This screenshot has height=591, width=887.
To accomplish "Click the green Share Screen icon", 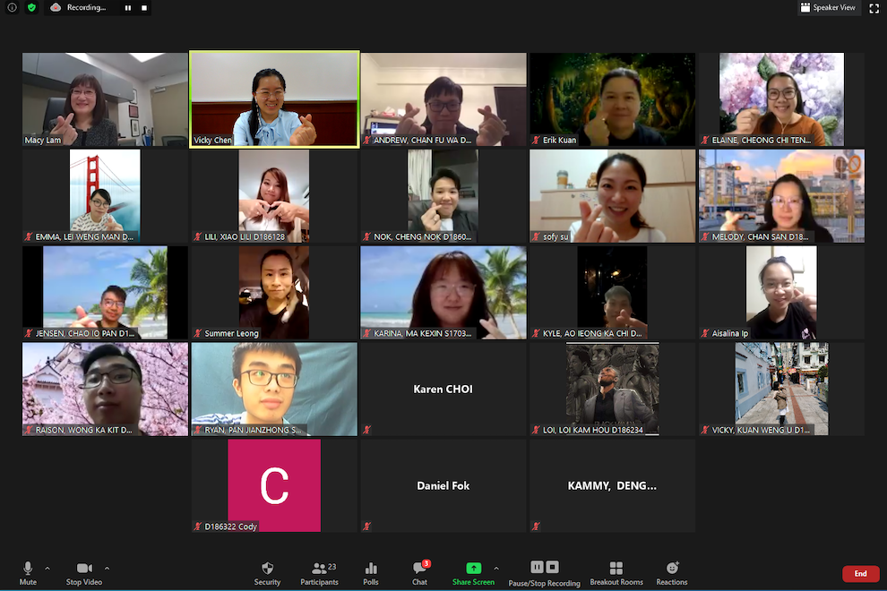I will coord(473,569).
